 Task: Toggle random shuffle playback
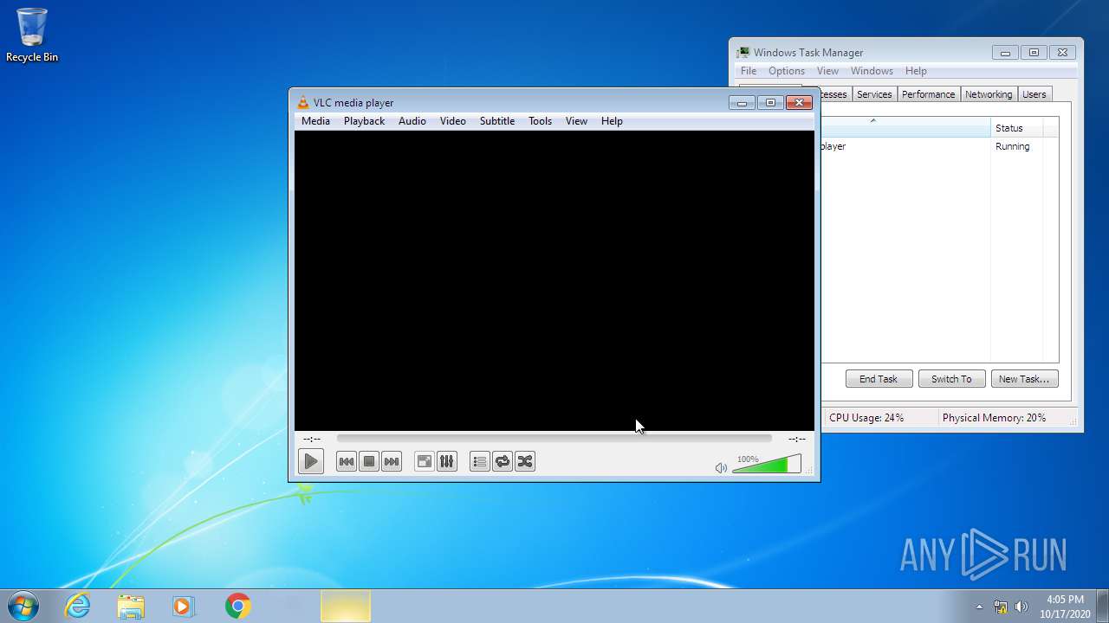(x=525, y=461)
